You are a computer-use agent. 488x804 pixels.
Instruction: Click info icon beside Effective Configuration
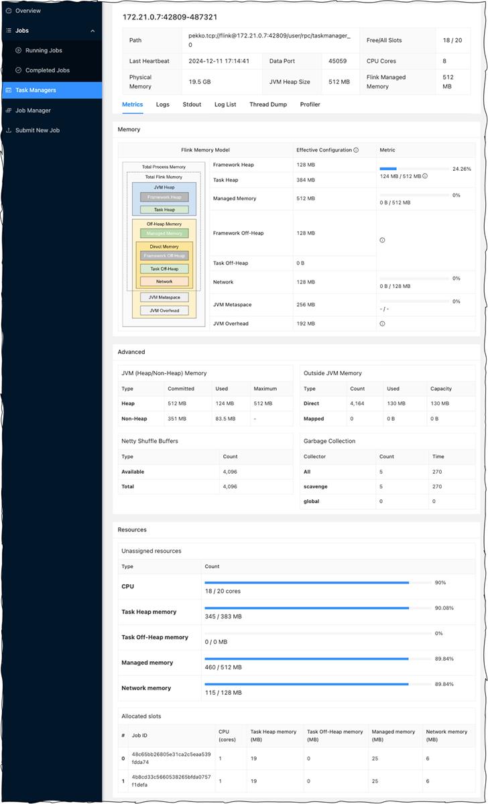pos(356,150)
